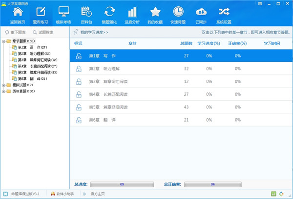Click the colorful arrows icon in status bar
This screenshot has width=293, height=199.
coord(281,194)
